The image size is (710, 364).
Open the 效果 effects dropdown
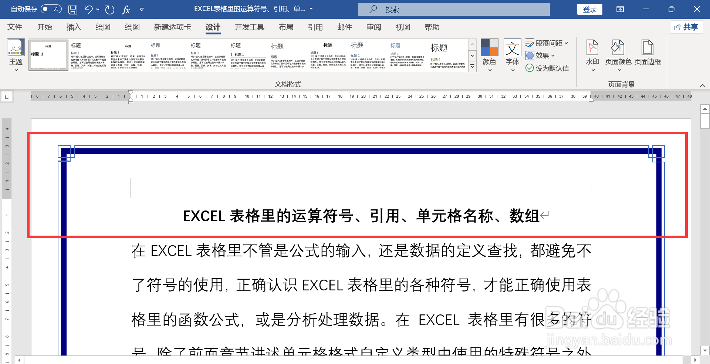[x=540, y=55]
